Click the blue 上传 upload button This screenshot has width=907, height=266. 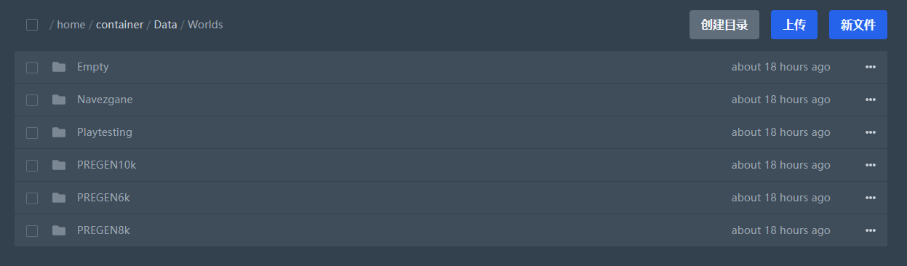click(x=794, y=25)
